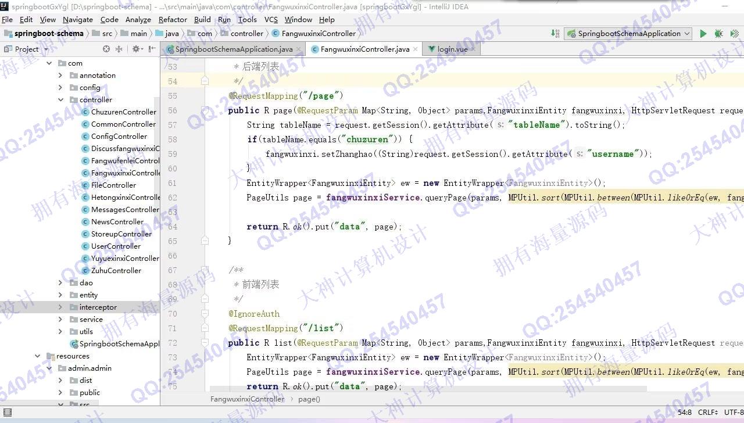Run with coverage icon
Screen dimensions: 744x423
click(x=734, y=34)
